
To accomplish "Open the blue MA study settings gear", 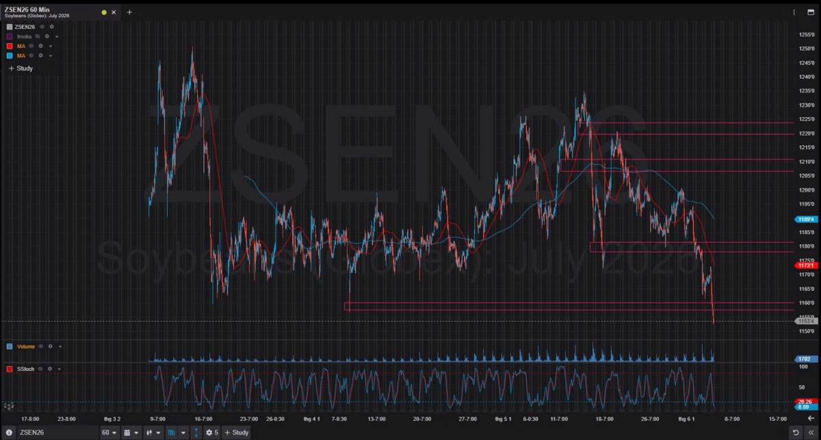I will point(41,55).
